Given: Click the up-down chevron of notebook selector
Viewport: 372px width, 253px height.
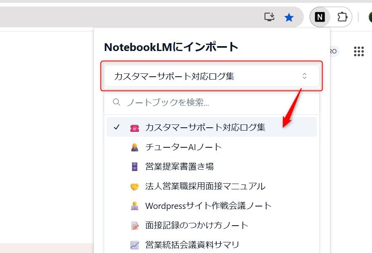Looking at the screenshot, I should 305,76.
